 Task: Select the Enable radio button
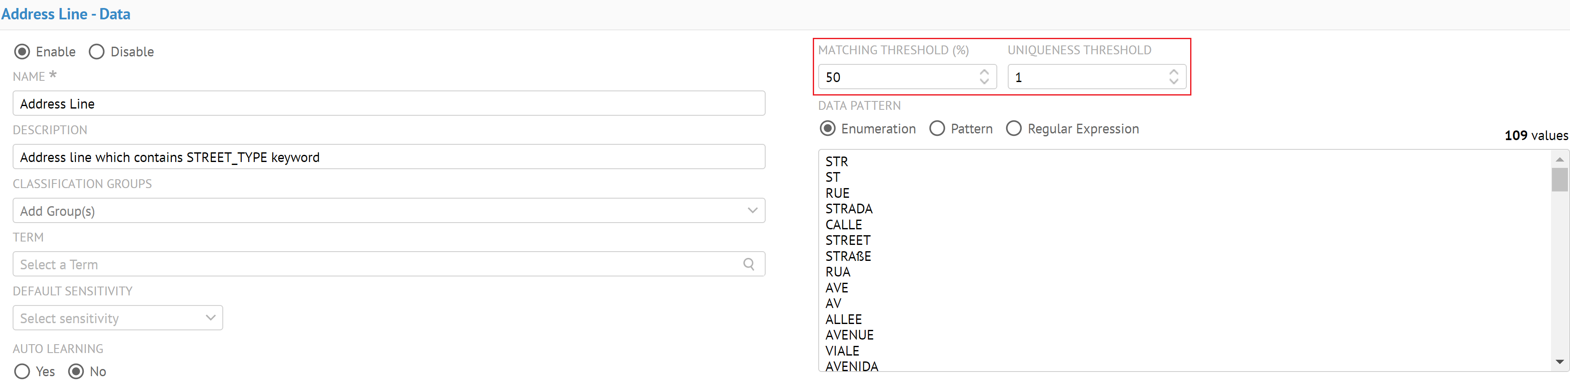click(x=22, y=52)
